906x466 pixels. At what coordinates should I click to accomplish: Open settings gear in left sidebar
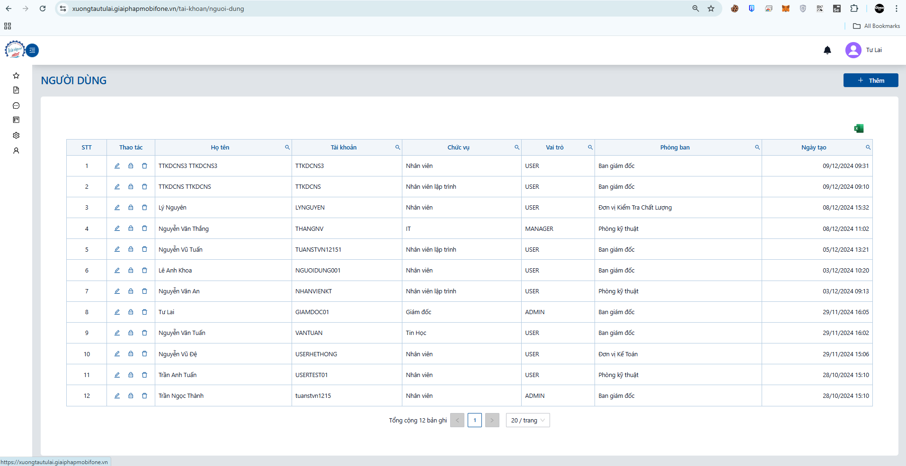pyautogui.click(x=16, y=135)
